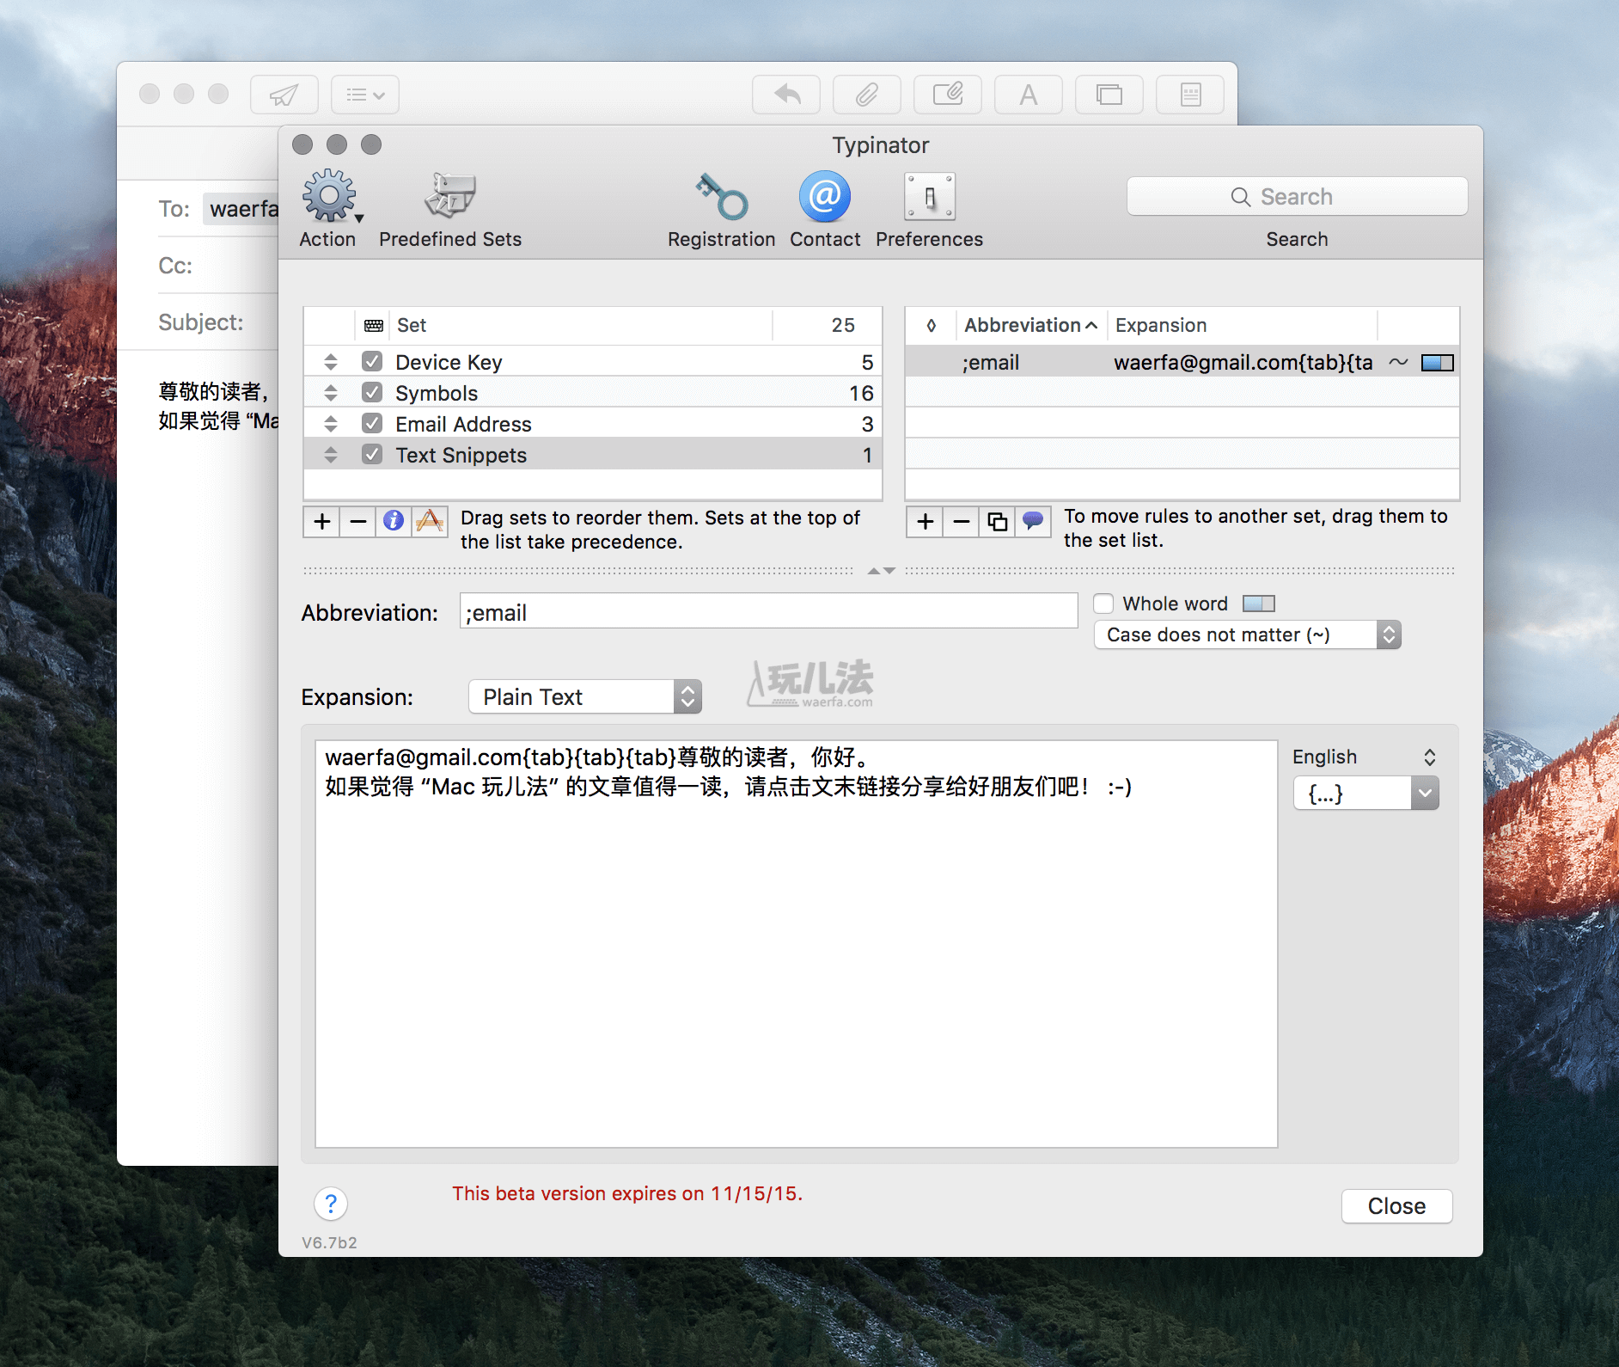Toggle Device Key set checkbox
This screenshot has width=1619, height=1367.
click(x=372, y=361)
